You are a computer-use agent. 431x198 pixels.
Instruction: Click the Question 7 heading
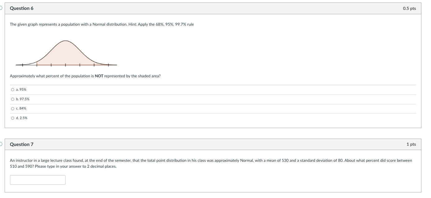point(22,144)
